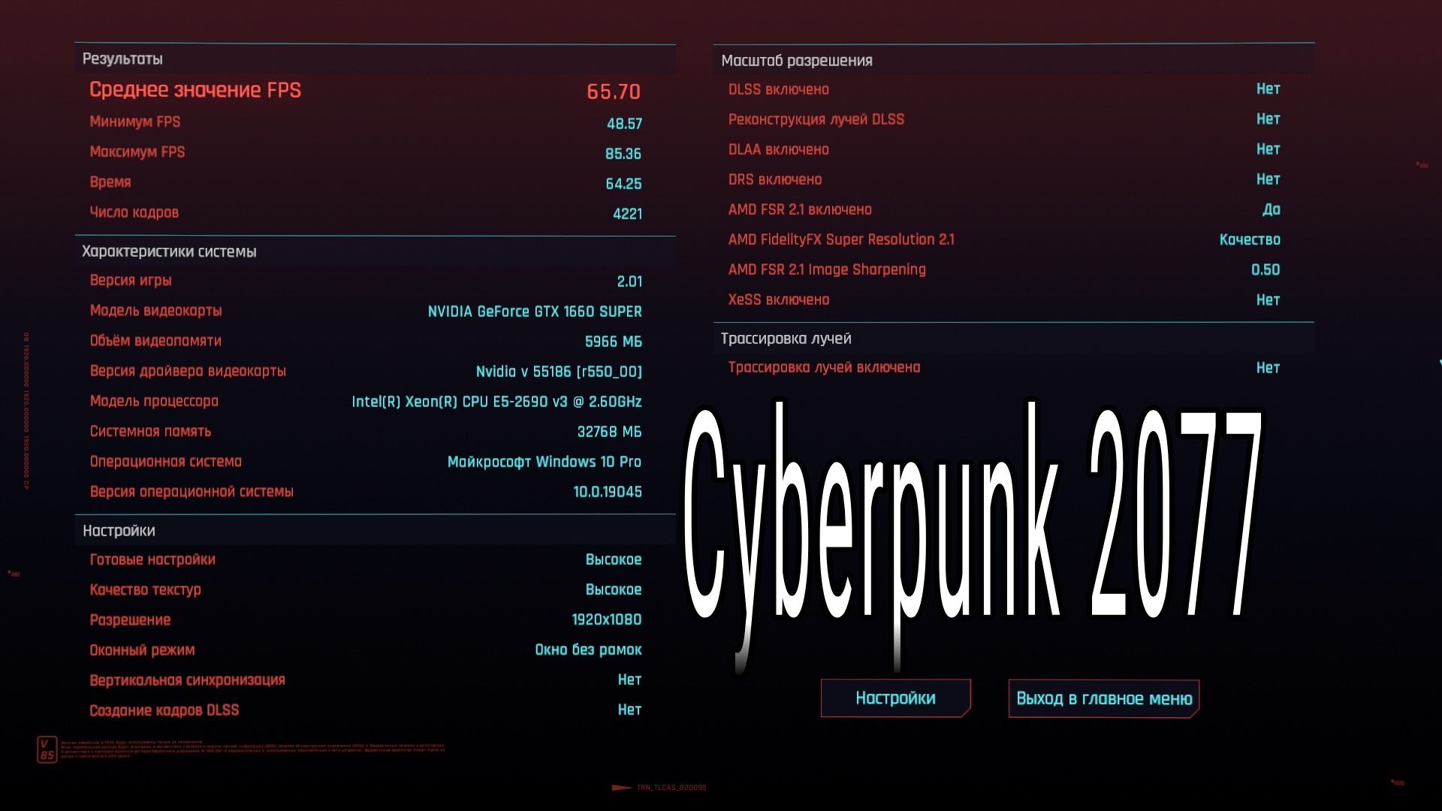Click driver version Nvidia v 55186

559,372
